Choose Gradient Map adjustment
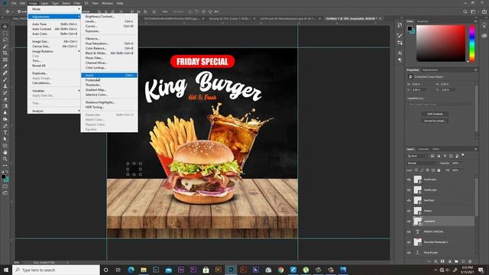 (109, 90)
